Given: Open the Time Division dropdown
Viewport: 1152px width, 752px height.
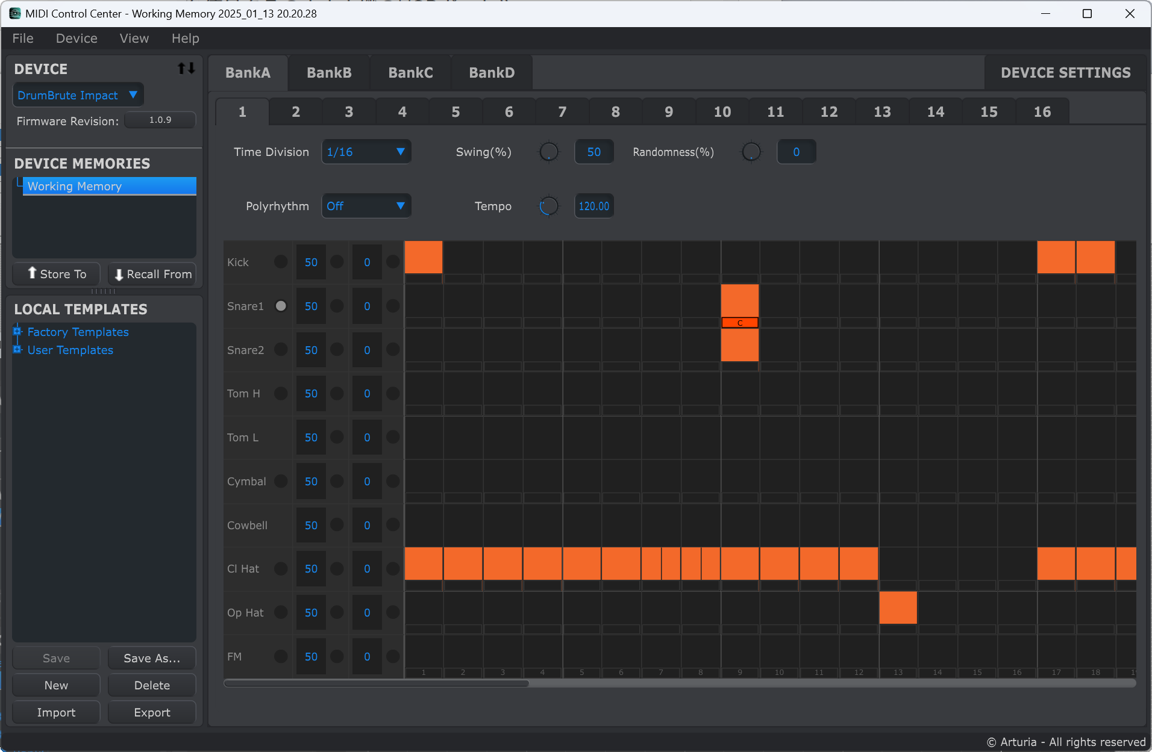Looking at the screenshot, I should (x=366, y=152).
